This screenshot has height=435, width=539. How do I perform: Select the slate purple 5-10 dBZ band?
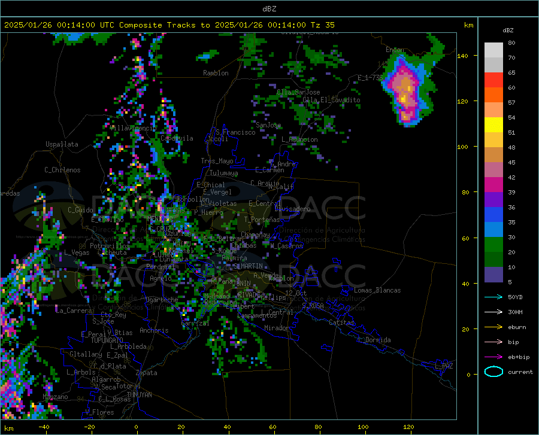pyautogui.click(x=493, y=275)
